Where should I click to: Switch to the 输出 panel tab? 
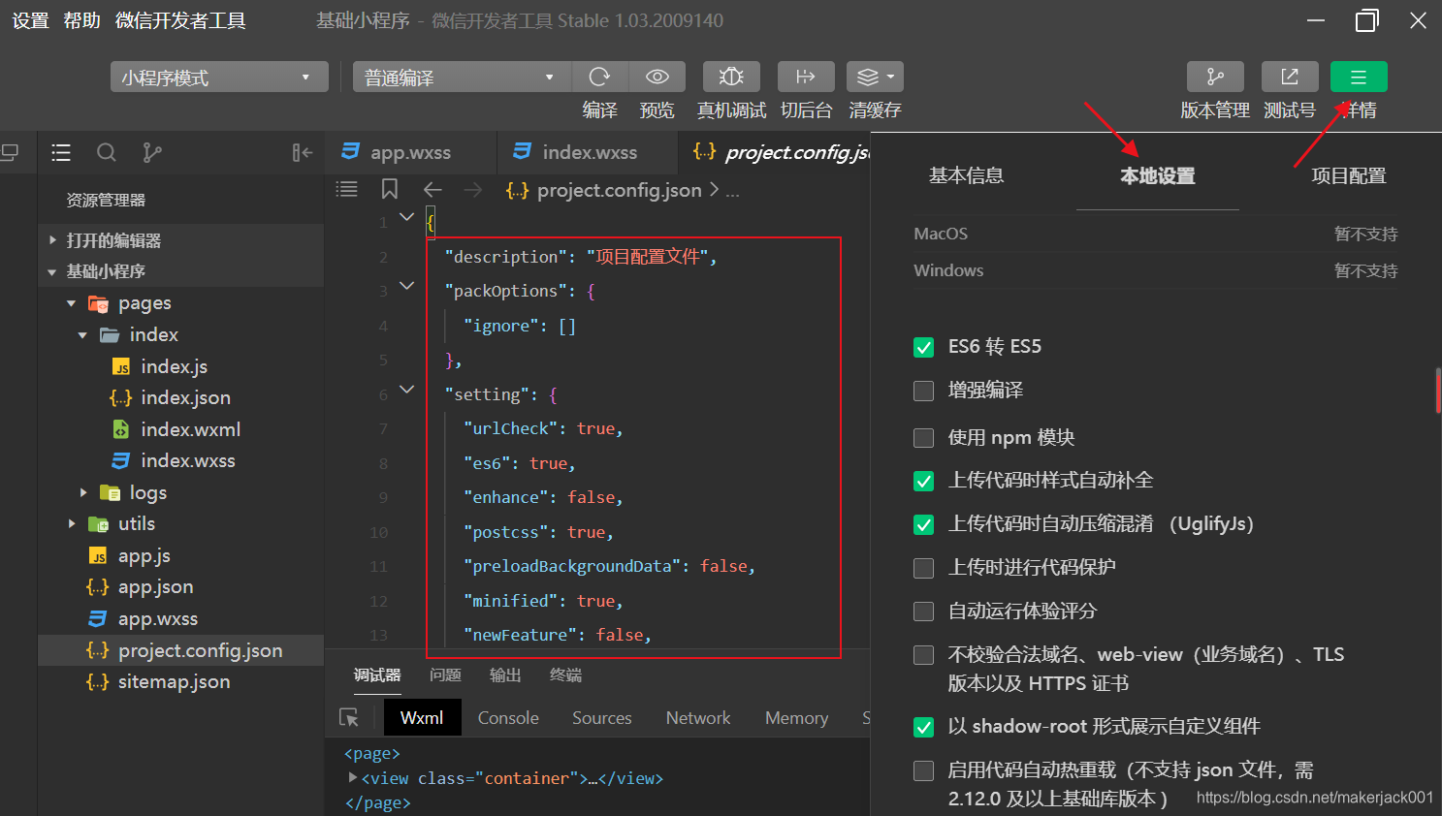click(x=505, y=675)
